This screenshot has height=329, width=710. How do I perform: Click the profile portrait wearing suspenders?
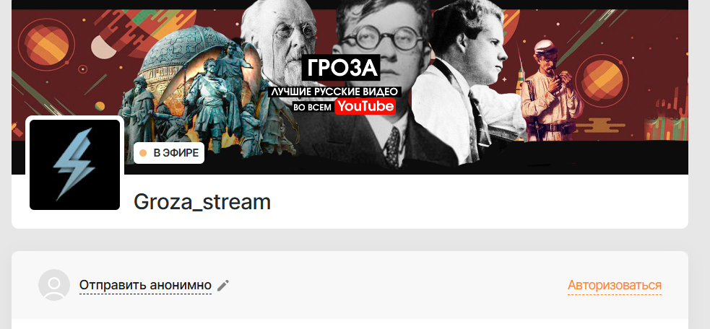pyautogui.click(x=467, y=82)
